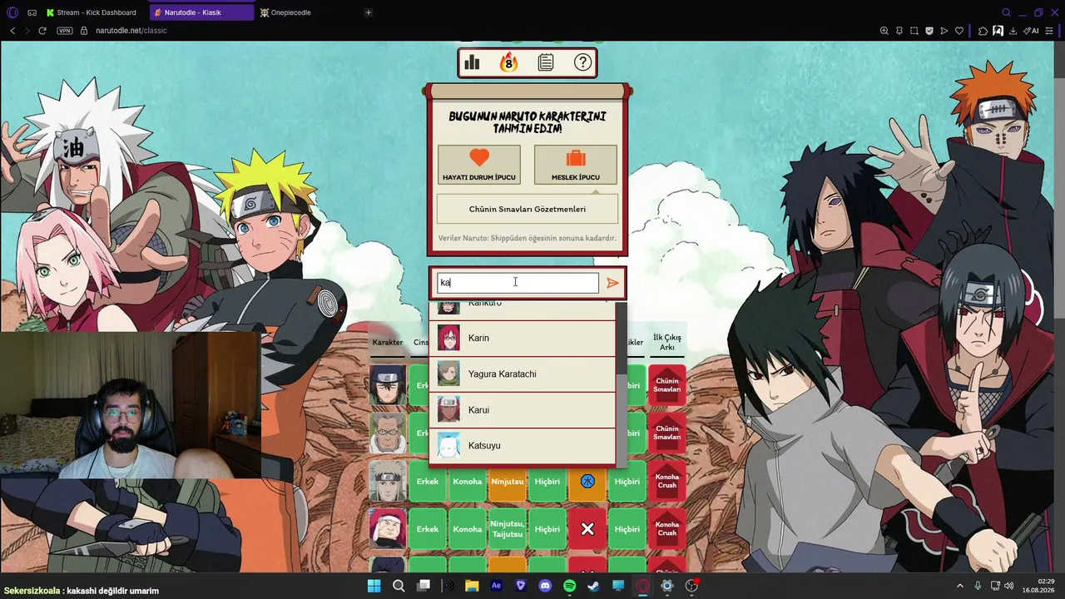This screenshot has width=1065, height=599.
Task: Click the first red Chûnin Sınavları cell
Action: click(667, 385)
